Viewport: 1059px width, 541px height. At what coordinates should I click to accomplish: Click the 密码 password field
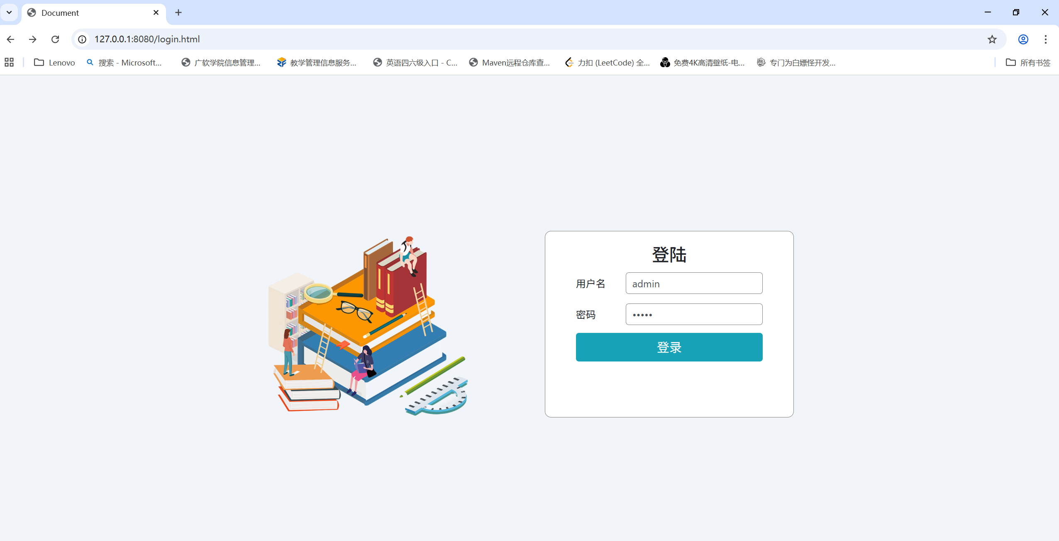click(694, 314)
